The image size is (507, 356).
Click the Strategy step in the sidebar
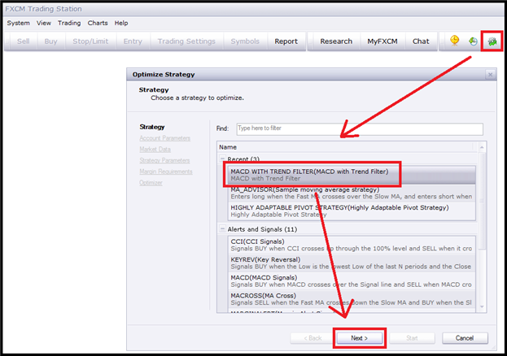(x=152, y=127)
